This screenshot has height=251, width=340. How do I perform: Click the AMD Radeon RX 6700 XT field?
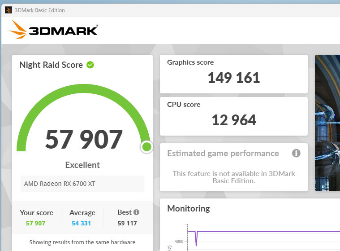[x=82, y=184]
